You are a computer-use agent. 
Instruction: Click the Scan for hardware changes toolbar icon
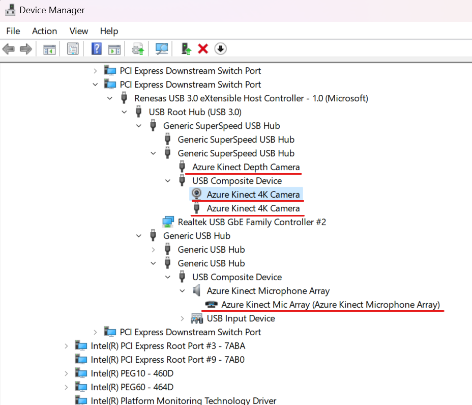point(161,48)
